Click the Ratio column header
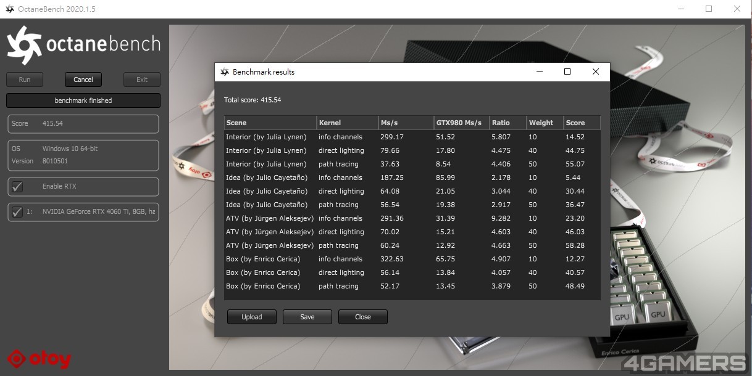This screenshot has width=752, height=376. pyautogui.click(x=508, y=123)
